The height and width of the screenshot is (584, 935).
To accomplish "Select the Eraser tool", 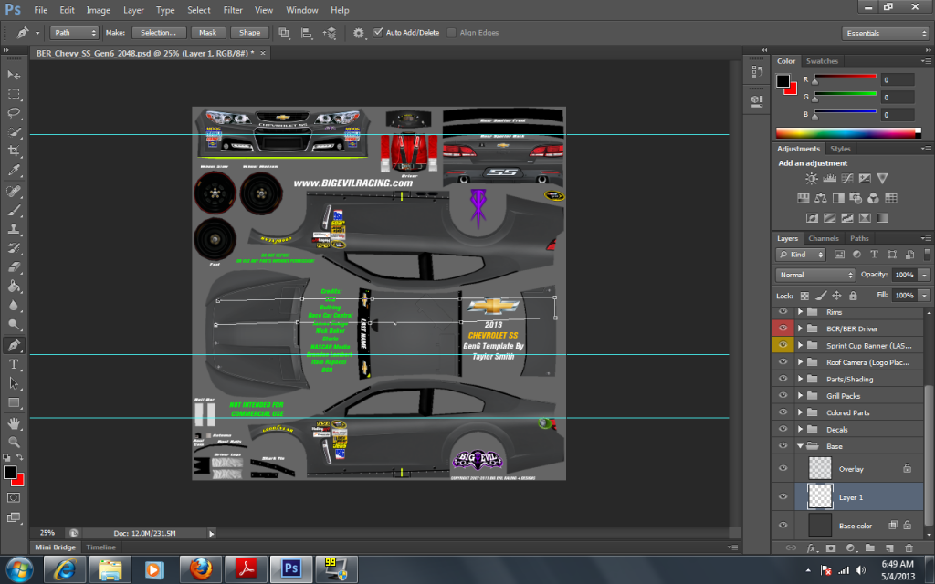I will pyautogui.click(x=14, y=267).
